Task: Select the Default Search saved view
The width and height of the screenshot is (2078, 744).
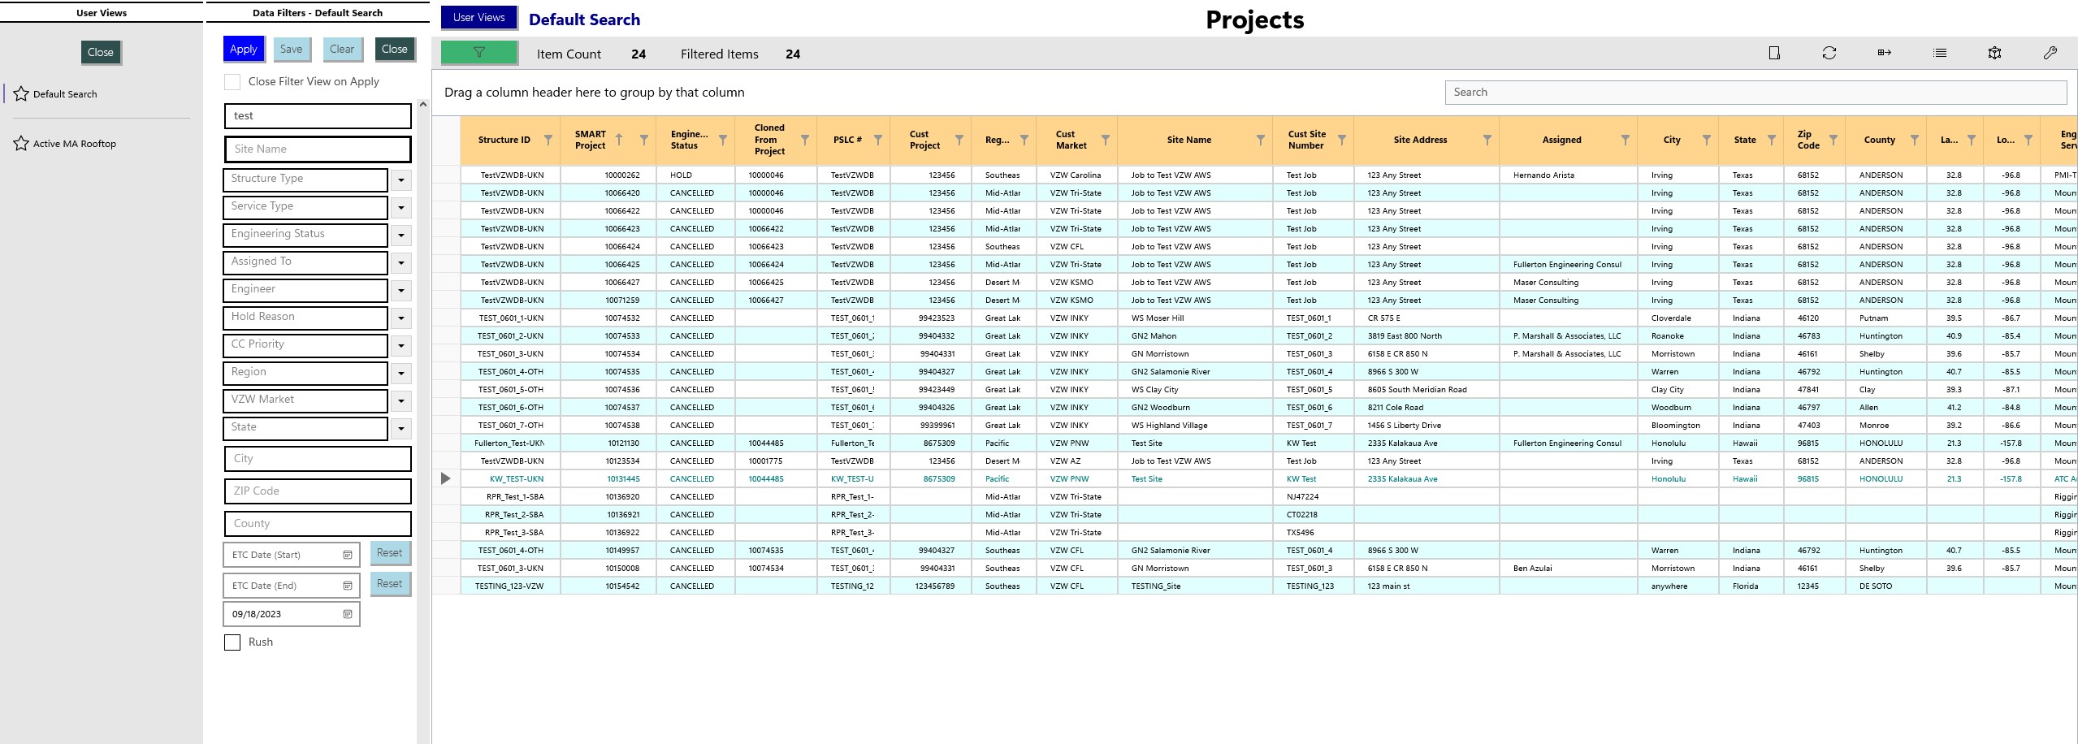Action: pos(65,94)
